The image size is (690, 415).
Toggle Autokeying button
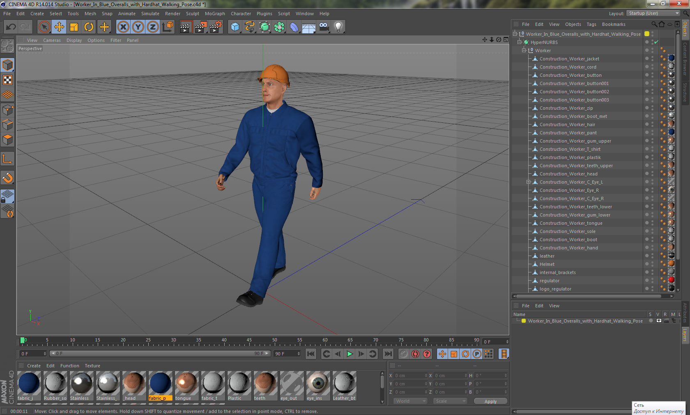click(415, 354)
